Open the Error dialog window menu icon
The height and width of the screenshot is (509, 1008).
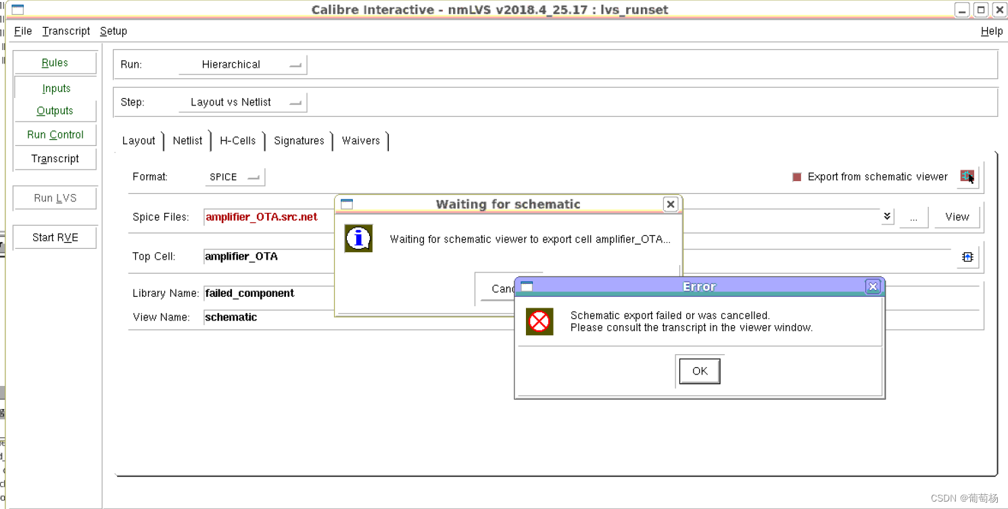[527, 287]
